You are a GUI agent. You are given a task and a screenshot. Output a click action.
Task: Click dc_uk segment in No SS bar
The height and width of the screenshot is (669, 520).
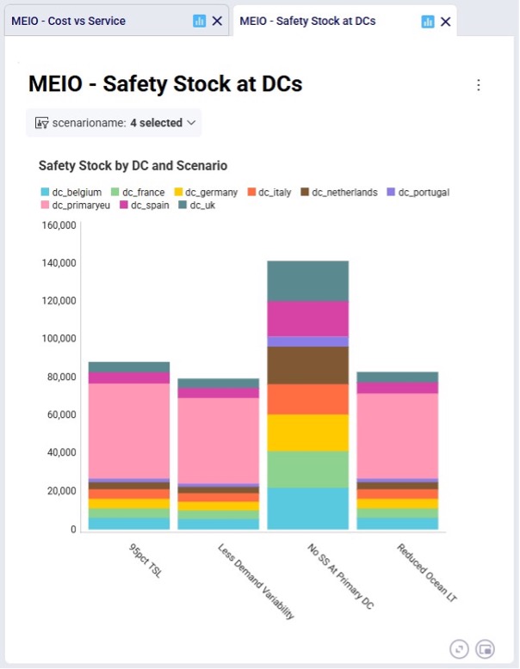click(307, 280)
